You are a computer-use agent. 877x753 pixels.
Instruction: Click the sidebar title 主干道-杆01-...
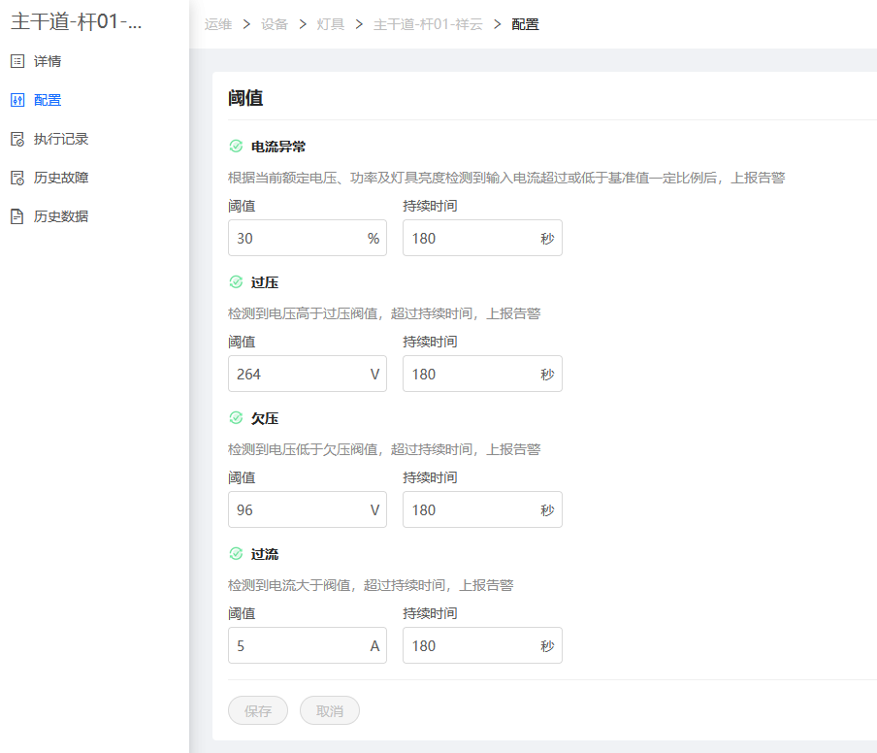(x=77, y=21)
